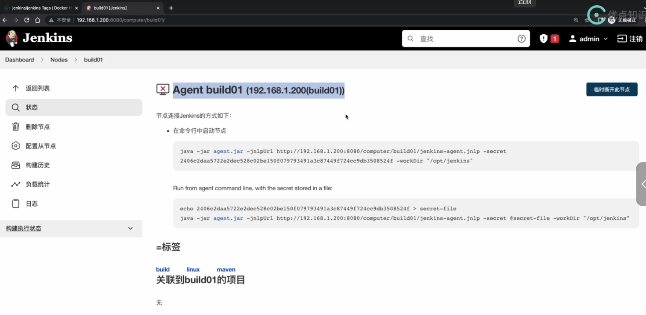This screenshot has width=646, height=315.
Task: Switch to the jenkins/jenkins Tags Docker tab
Action: pos(42,8)
